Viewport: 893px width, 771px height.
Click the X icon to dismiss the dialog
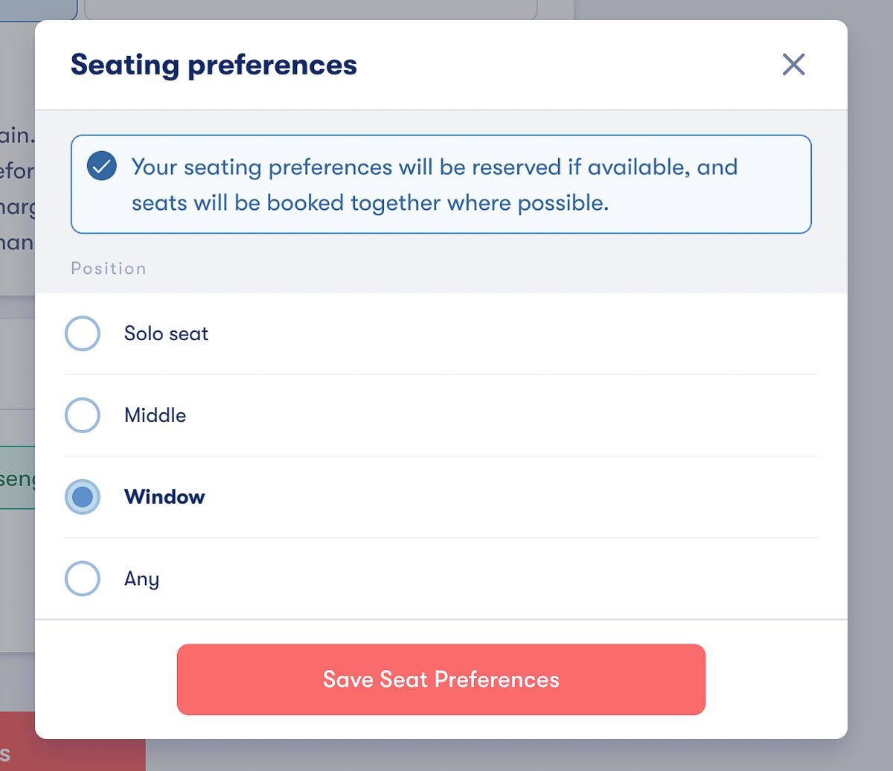coord(793,65)
